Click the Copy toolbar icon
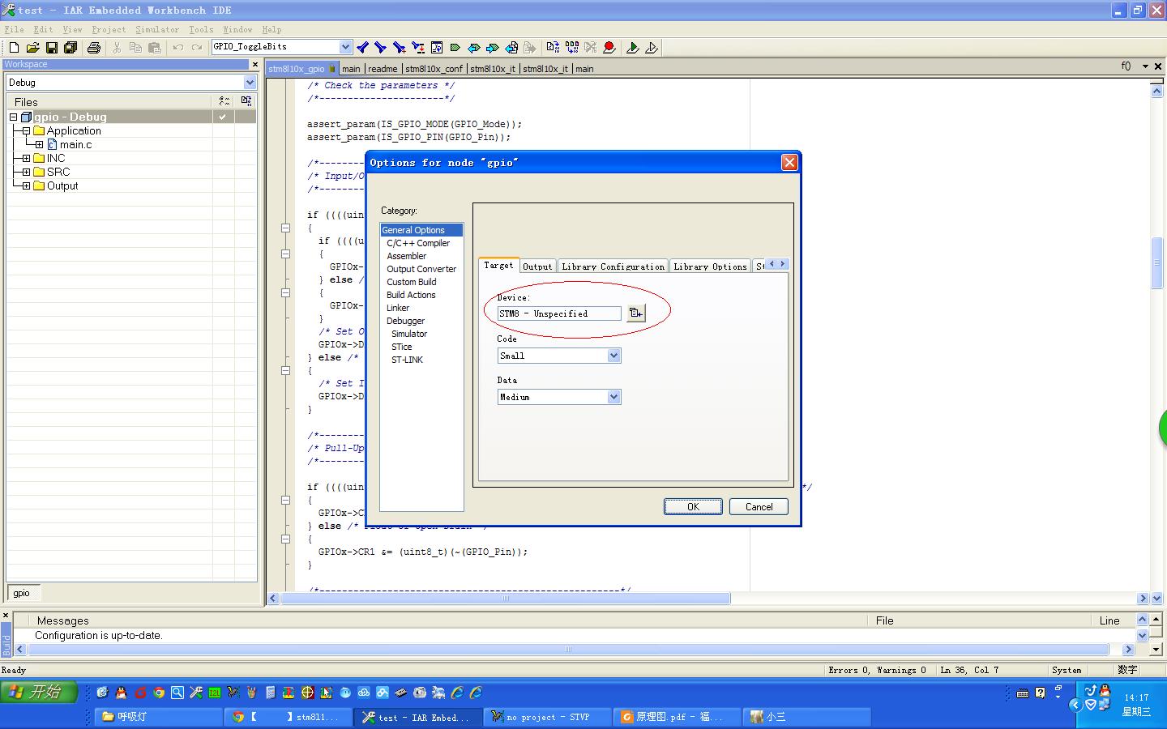The image size is (1167, 729). coord(135,48)
